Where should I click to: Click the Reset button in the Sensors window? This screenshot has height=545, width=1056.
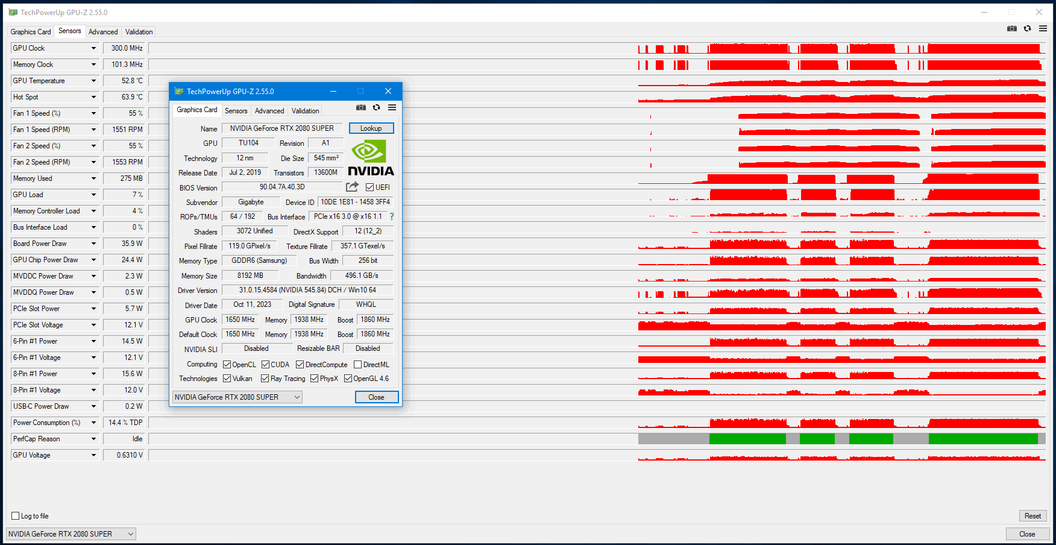pos(1033,516)
